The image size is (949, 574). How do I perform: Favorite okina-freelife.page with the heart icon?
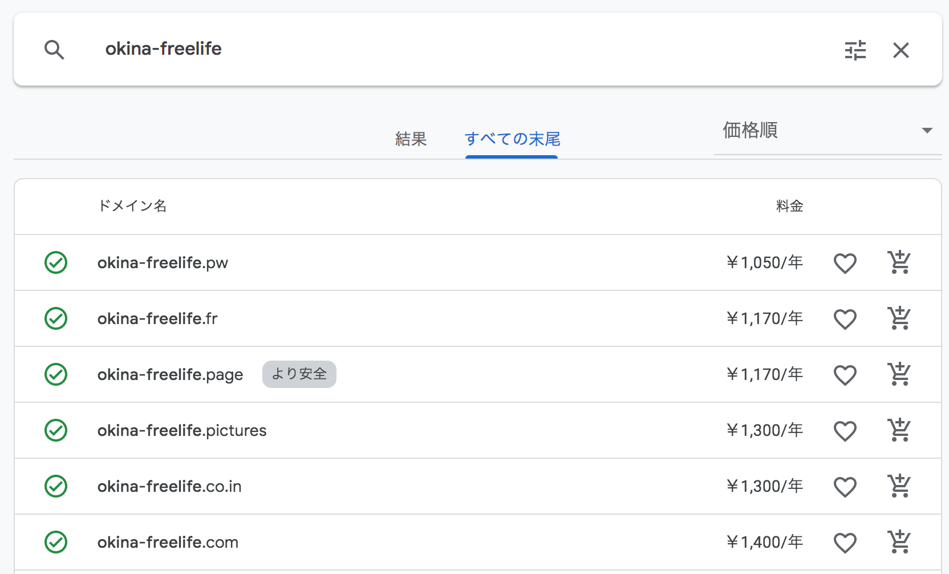click(845, 375)
